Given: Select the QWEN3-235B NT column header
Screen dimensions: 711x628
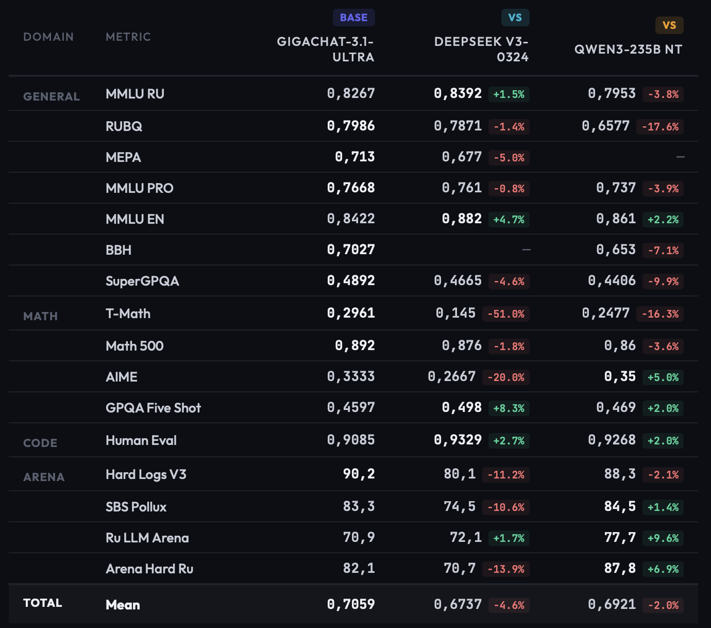Looking at the screenshot, I should pos(629,49).
